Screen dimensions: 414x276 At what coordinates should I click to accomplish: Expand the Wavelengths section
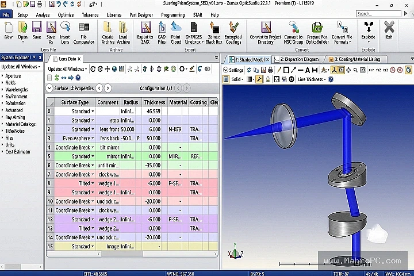pos(2,90)
